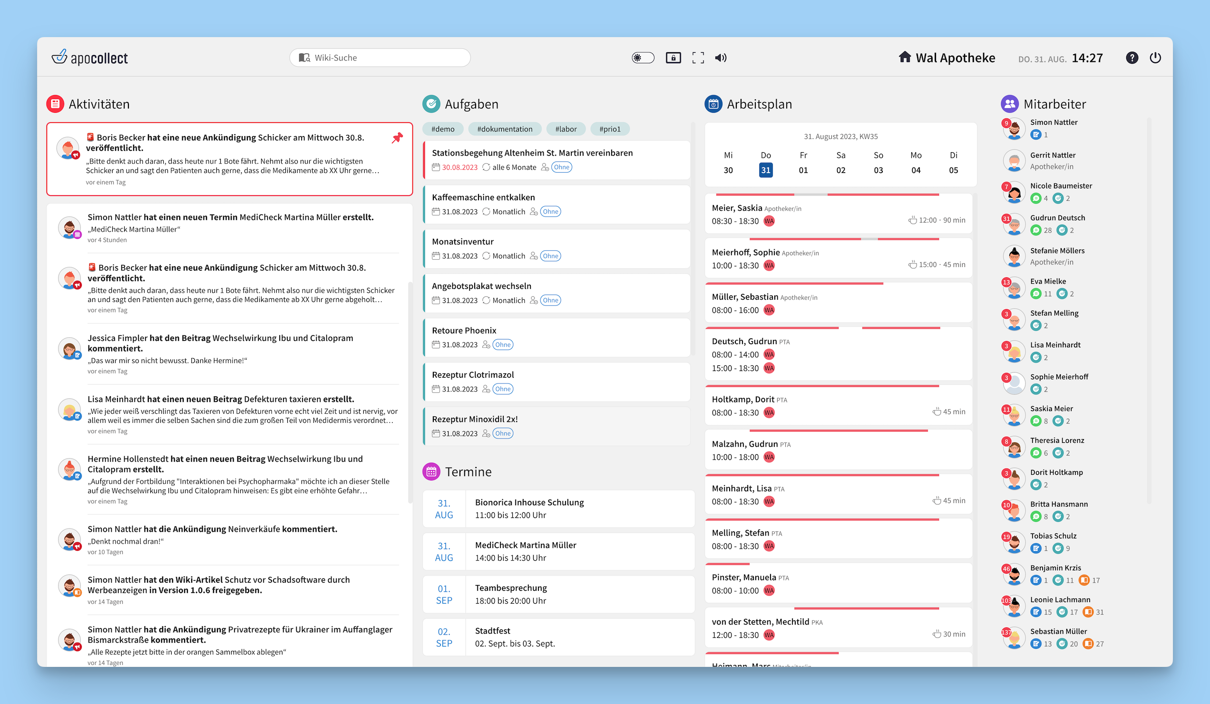Filter tasks by #labor tag
Viewport: 1210px width, 704px height.
[566, 129]
